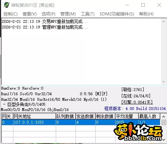This screenshot has height=144, width=167.
Task: Click the 巨型多角虫9/0/1405 status line
Action: point(24,104)
